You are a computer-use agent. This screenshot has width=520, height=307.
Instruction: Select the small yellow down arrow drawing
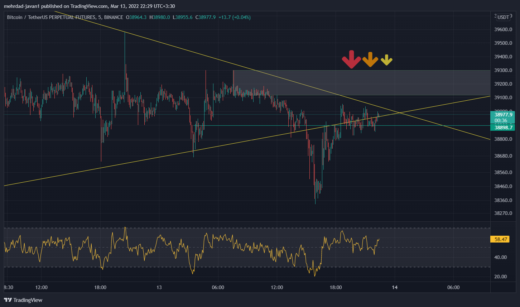tap(386, 60)
